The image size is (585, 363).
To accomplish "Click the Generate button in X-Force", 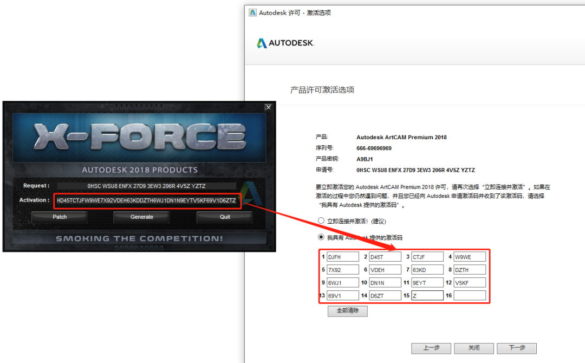I will click(x=142, y=217).
